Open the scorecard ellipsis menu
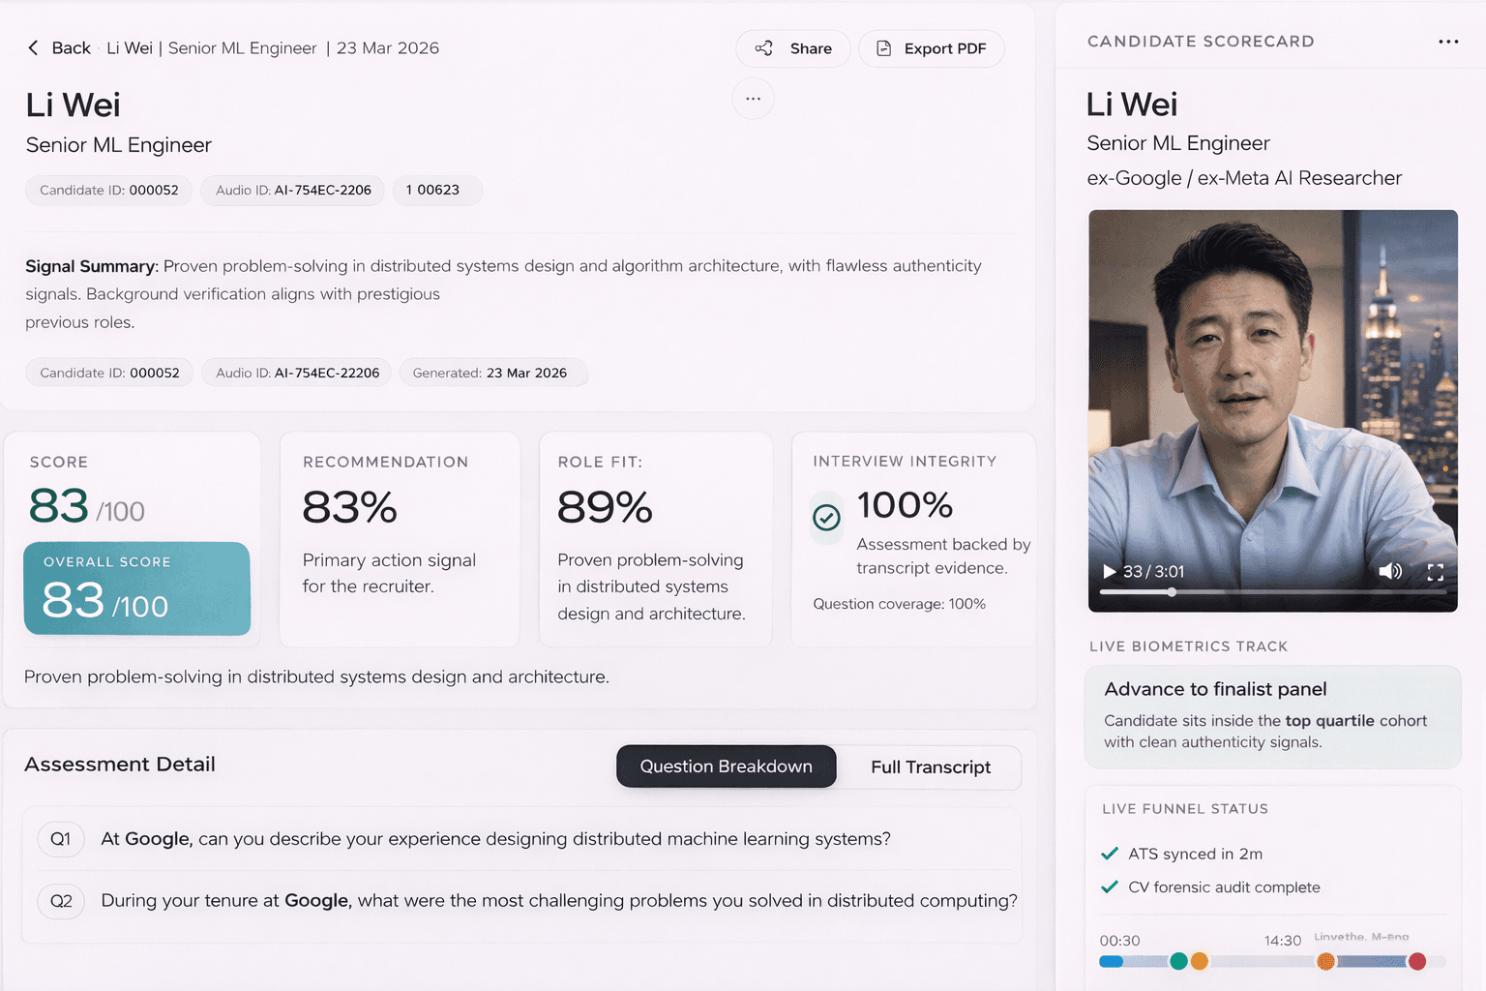This screenshot has width=1486, height=991. tap(1447, 41)
